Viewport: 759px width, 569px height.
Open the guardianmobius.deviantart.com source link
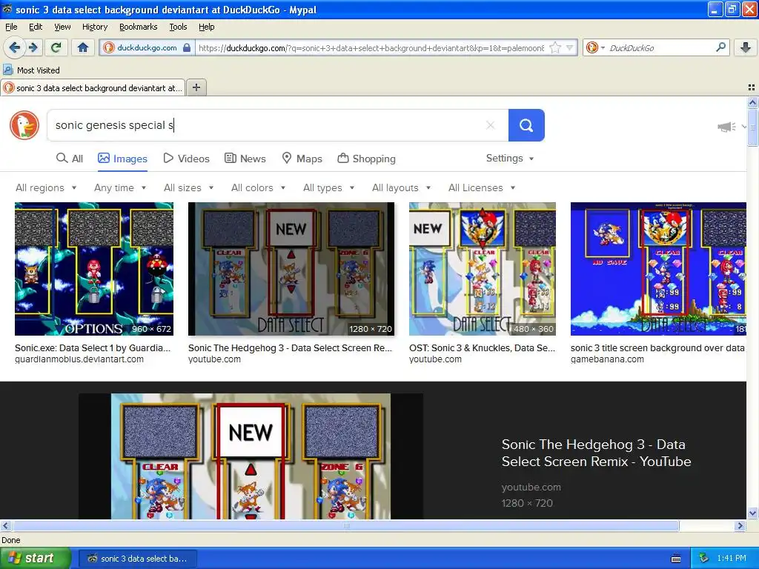click(x=79, y=359)
